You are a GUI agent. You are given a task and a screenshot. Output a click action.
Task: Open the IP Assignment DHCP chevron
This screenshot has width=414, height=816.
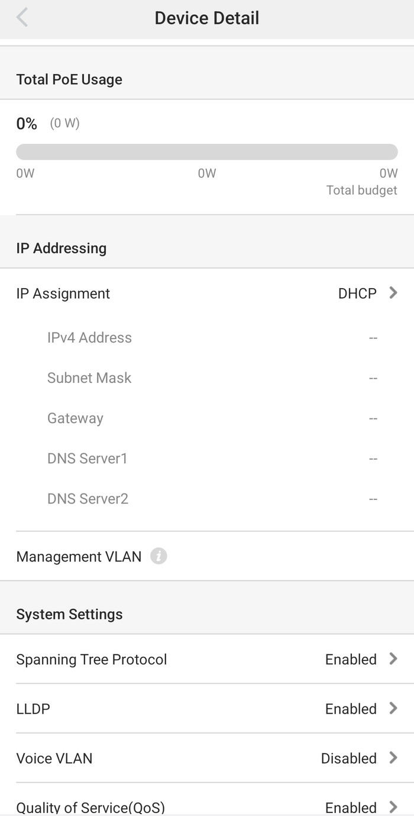(x=393, y=293)
